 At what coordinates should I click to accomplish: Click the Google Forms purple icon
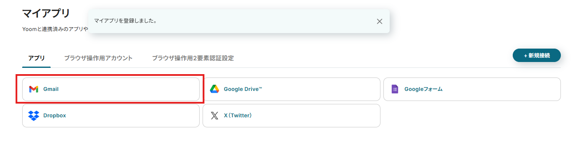(x=395, y=89)
